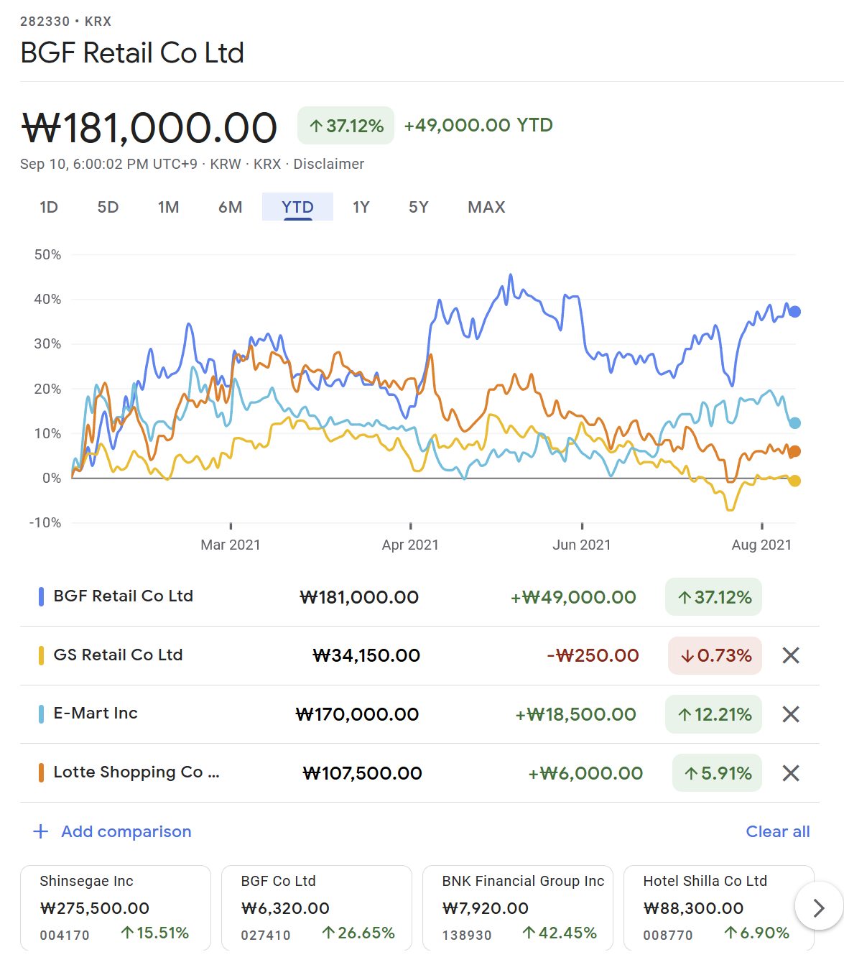Choose the 1M chart range
Viewport: 844px width, 970px height.
tap(168, 207)
